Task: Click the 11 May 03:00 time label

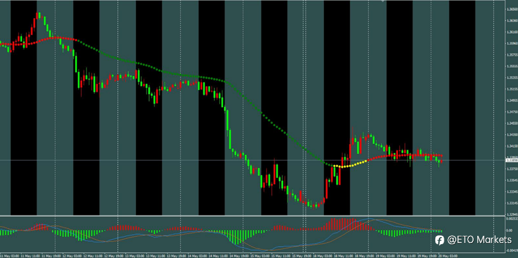Action: click(x=11, y=256)
